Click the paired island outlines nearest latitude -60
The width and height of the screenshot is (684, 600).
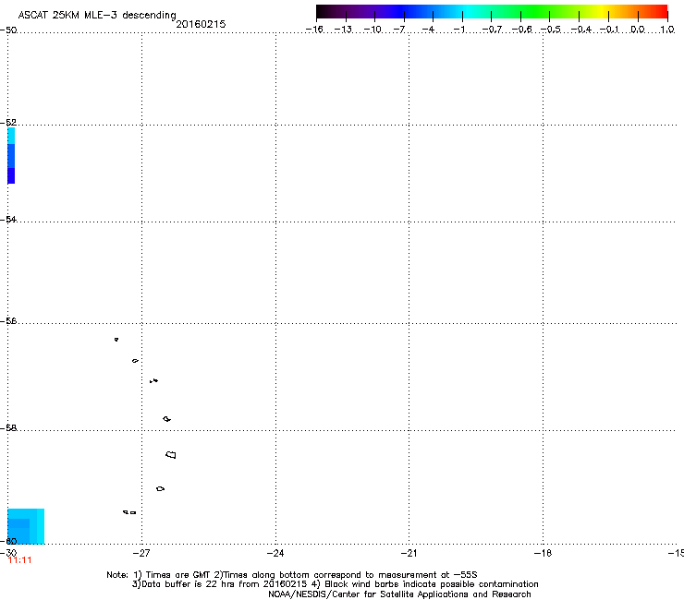[129, 512]
